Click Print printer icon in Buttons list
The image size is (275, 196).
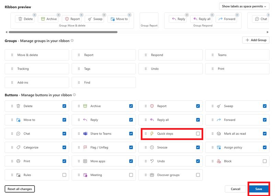click(x=18, y=161)
